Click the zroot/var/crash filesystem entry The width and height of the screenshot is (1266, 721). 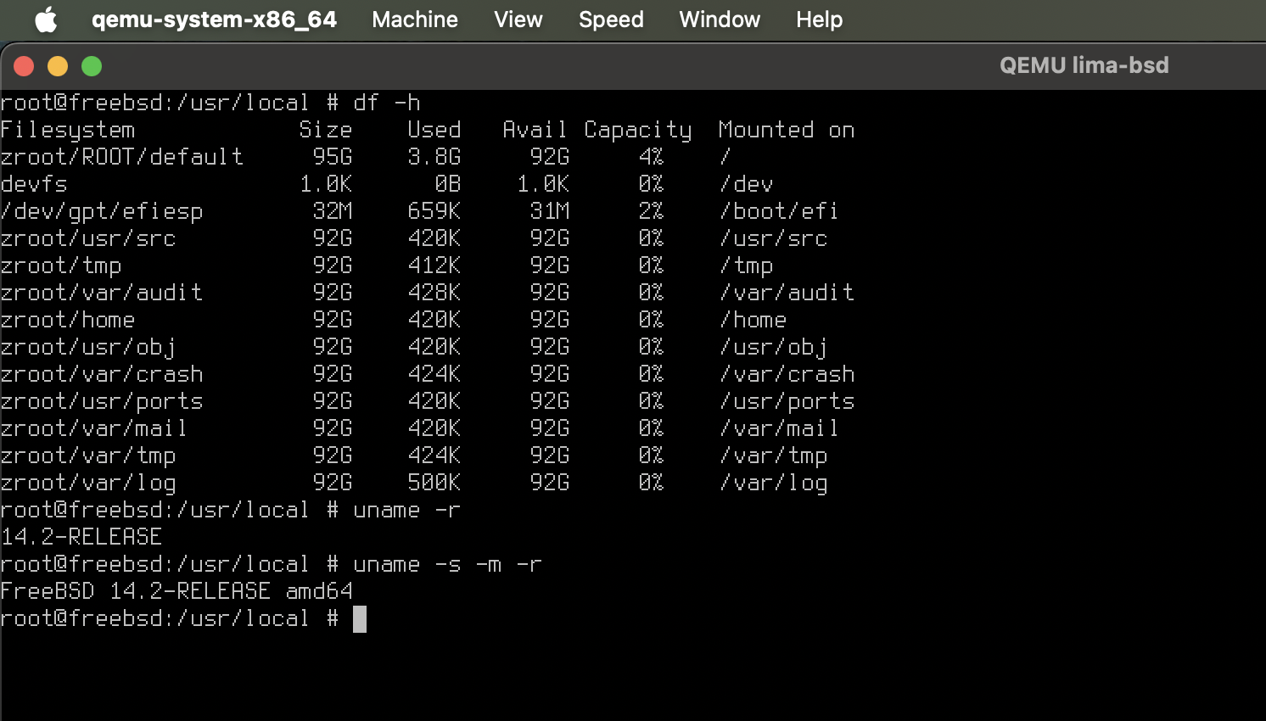tap(102, 374)
